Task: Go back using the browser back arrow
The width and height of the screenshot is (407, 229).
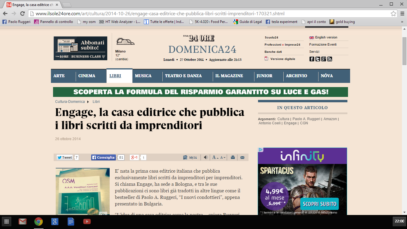Action: pyautogui.click(x=5, y=13)
